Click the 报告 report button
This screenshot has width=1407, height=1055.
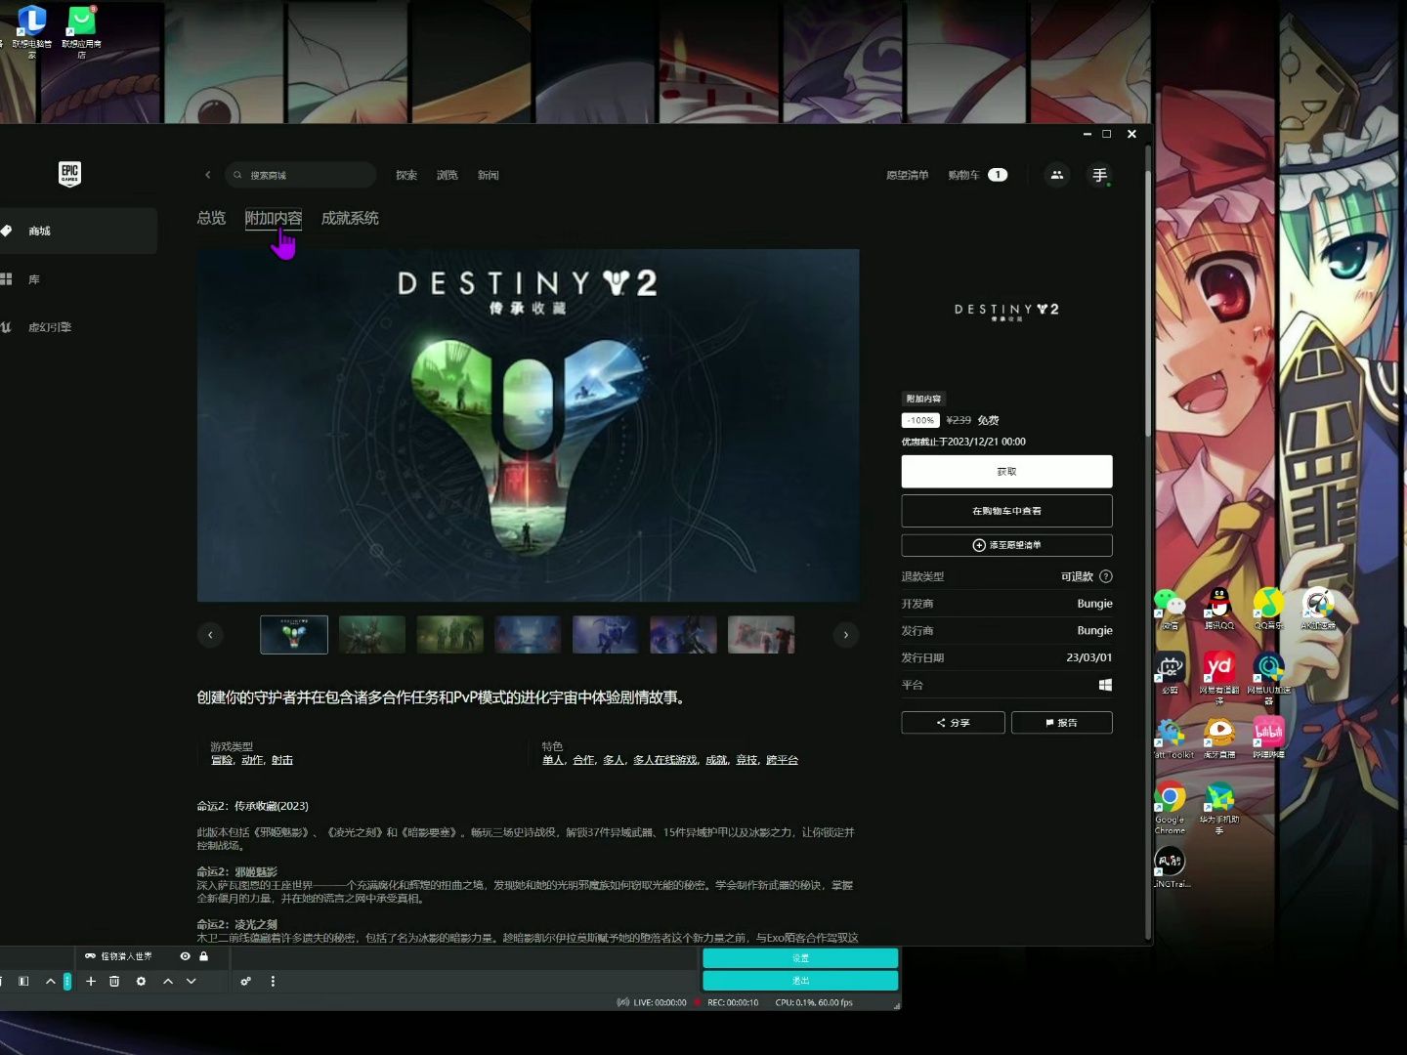pos(1062,723)
